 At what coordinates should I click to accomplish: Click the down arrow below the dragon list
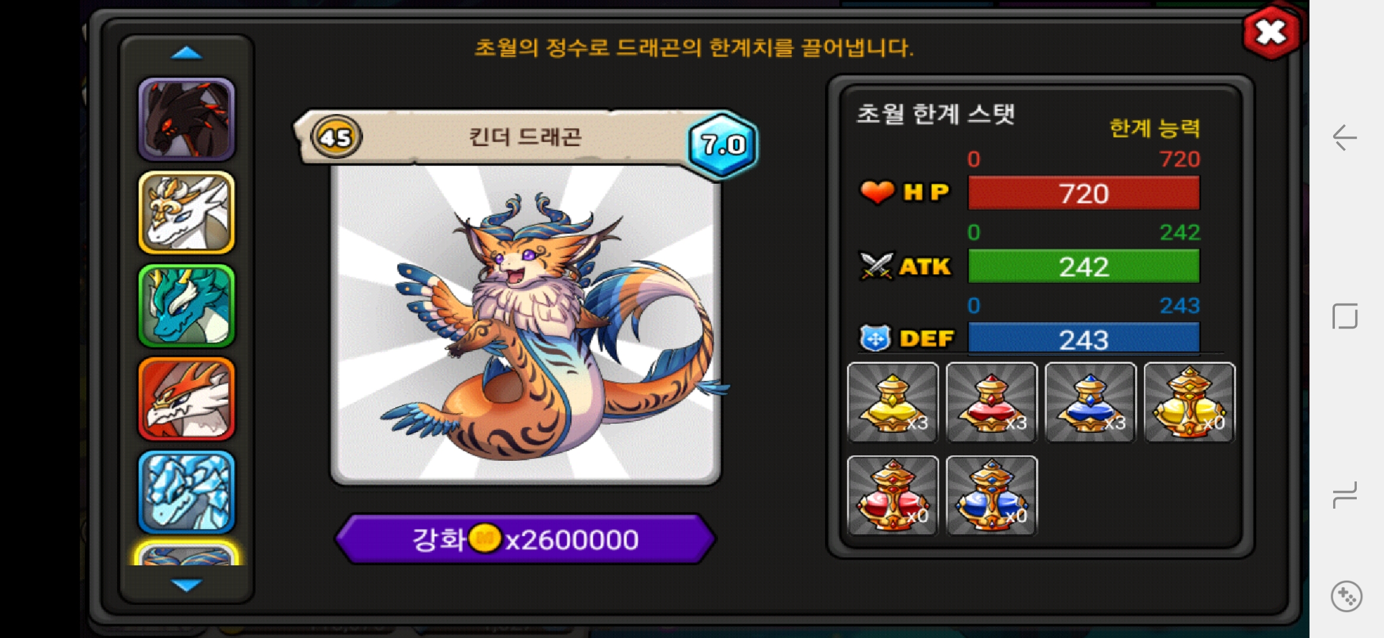tap(186, 585)
